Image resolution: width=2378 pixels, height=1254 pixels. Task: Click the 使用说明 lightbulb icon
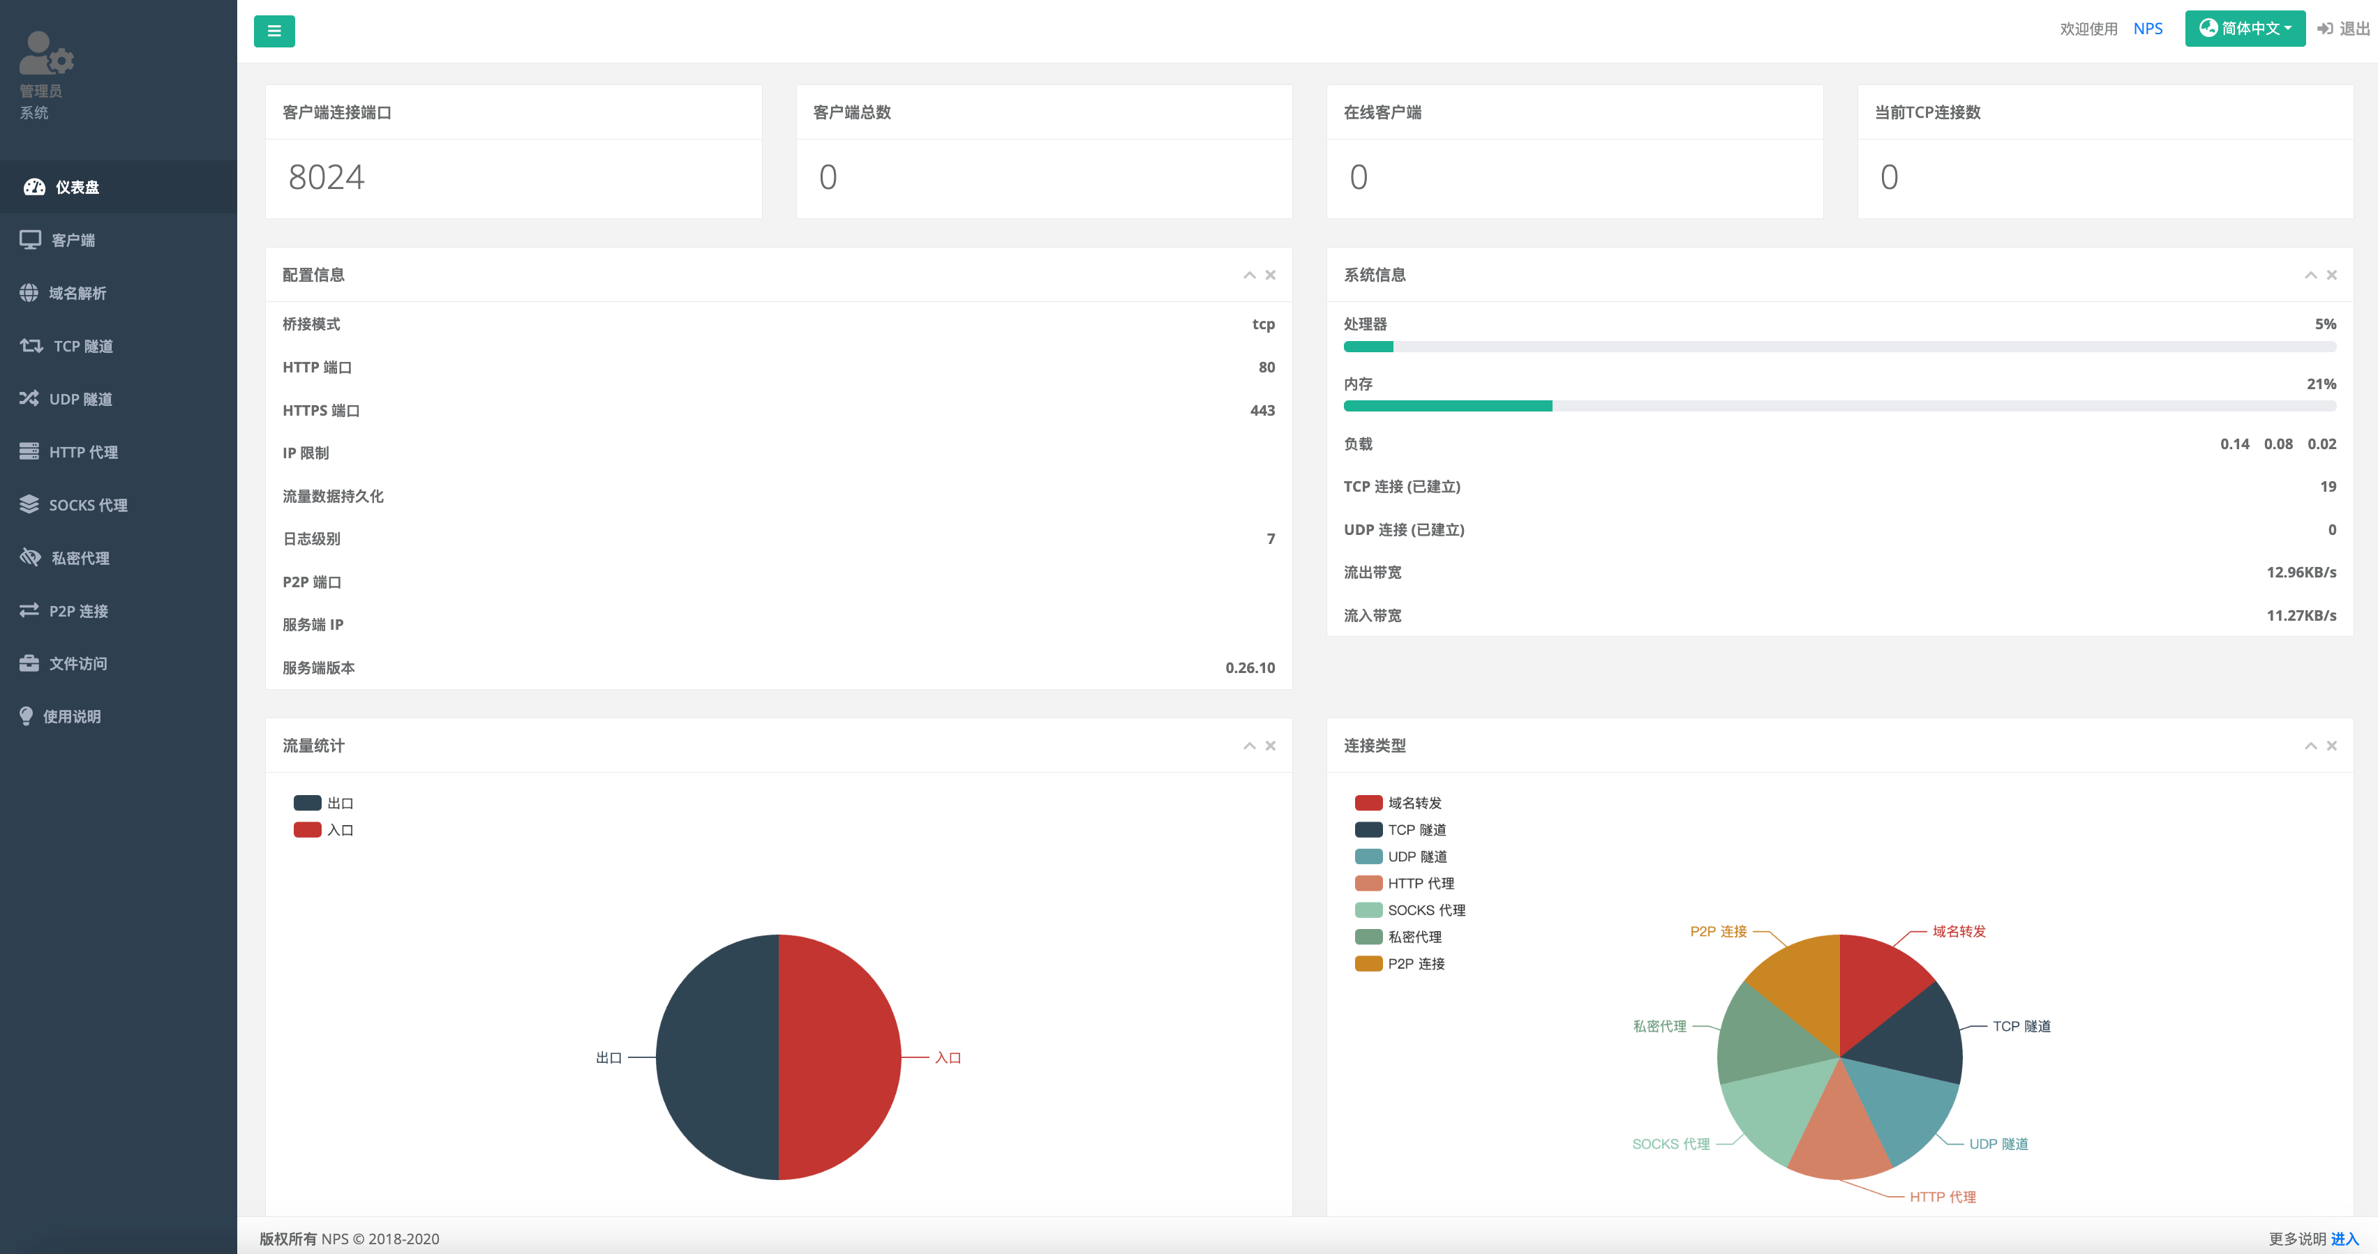(x=26, y=716)
